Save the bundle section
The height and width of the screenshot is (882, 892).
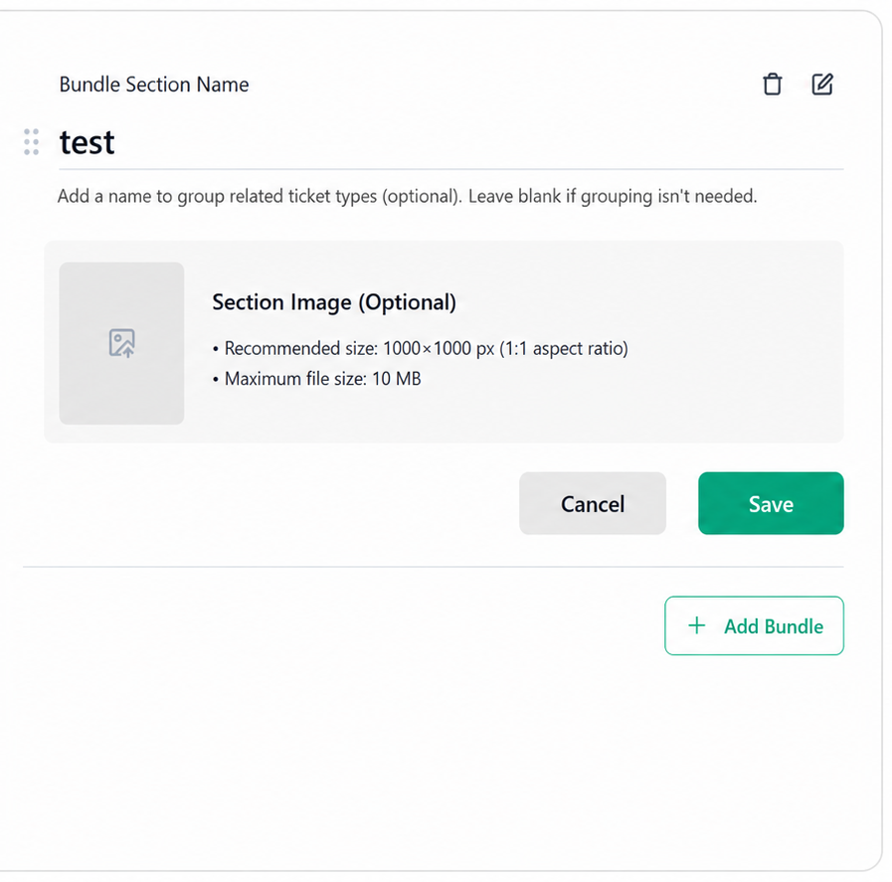(x=771, y=503)
